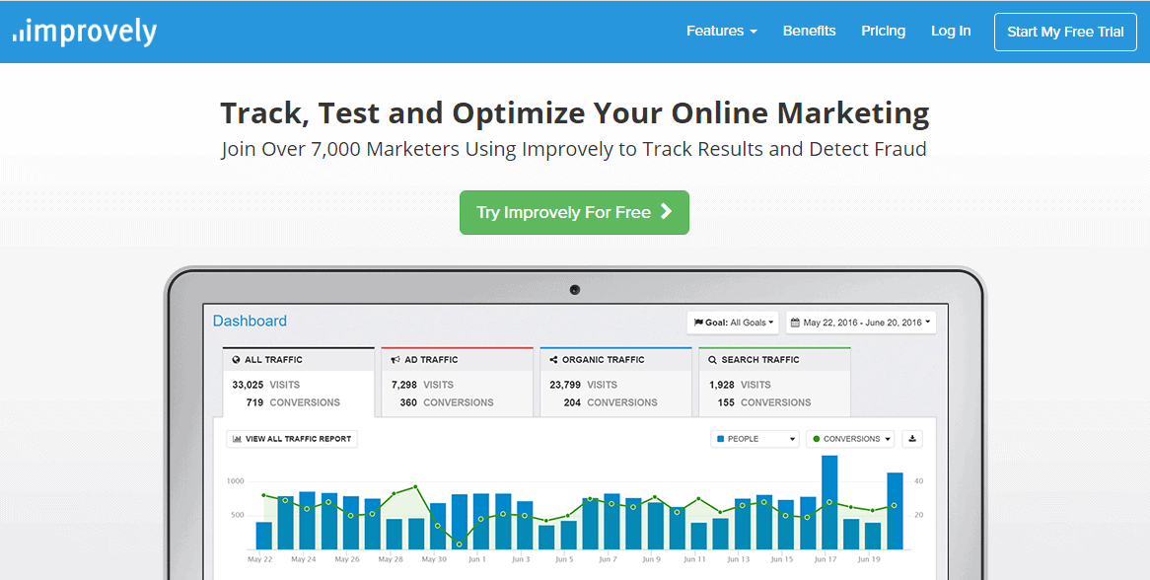
Task: Click the magnifier icon on Search Traffic
Action: tap(712, 360)
